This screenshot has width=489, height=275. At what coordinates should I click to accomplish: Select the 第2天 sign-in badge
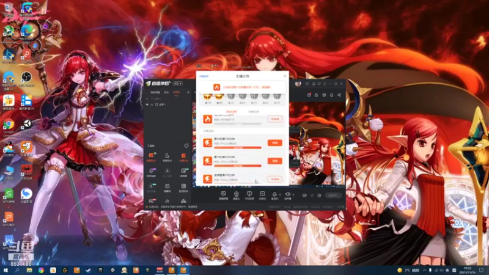[x=219, y=98]
